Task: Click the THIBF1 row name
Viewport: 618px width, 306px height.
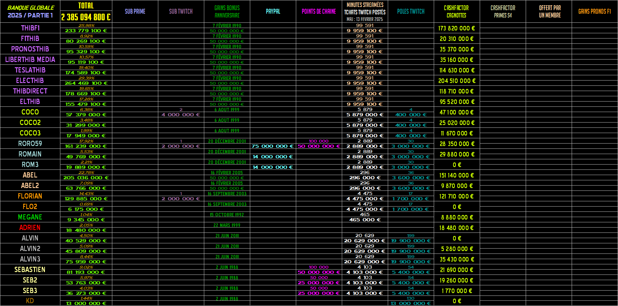Action: point(30,28)
